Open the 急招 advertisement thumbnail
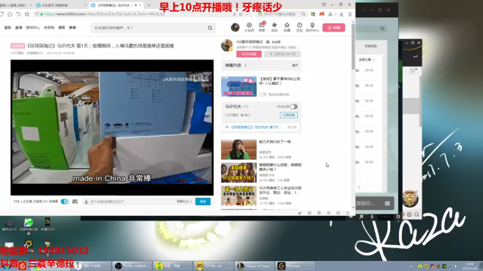The width and height of the screenshot is (483, 271). coord(238,87)
